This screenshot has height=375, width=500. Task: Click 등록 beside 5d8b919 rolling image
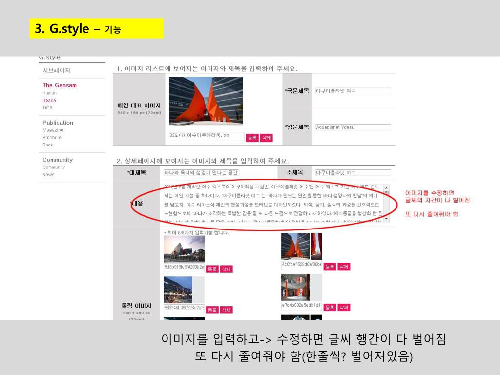point(212,269)
